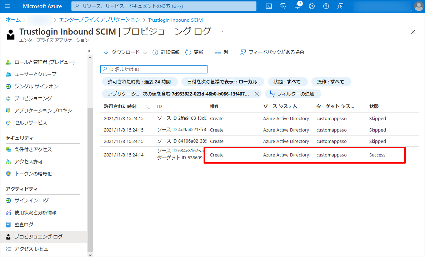Click the セルフサービス icon
Image resolution: width=425 pixels, height=257 pixels.
click(x=9, y=123)
